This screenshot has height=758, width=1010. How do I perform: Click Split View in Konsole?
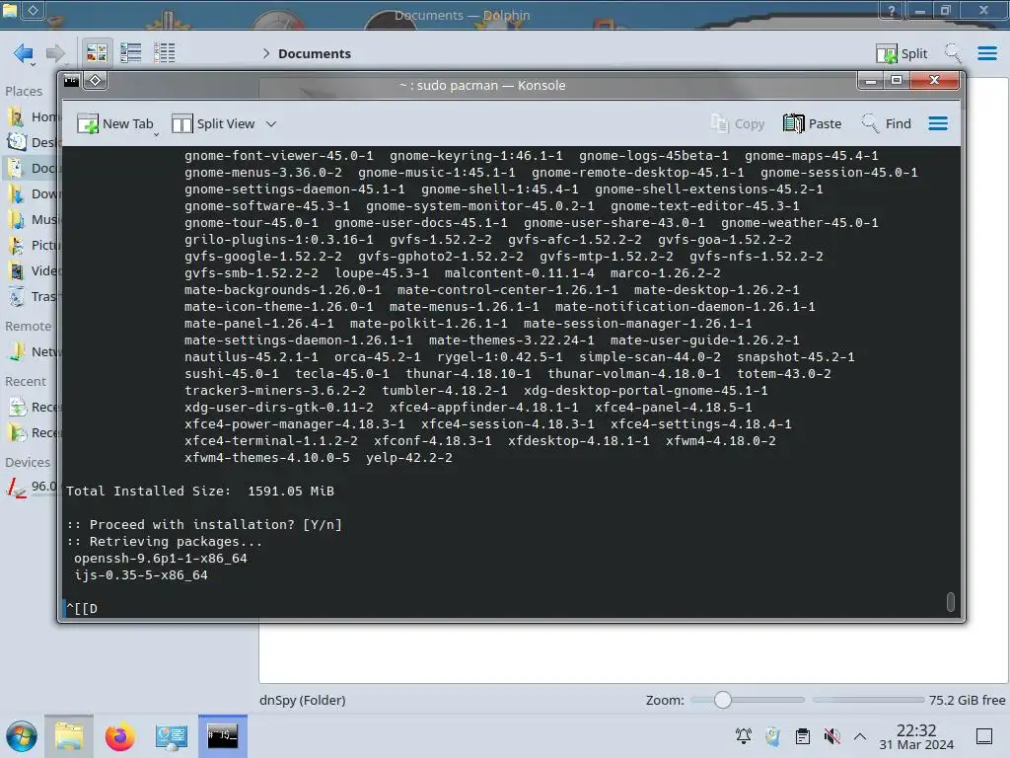point(214,123)
